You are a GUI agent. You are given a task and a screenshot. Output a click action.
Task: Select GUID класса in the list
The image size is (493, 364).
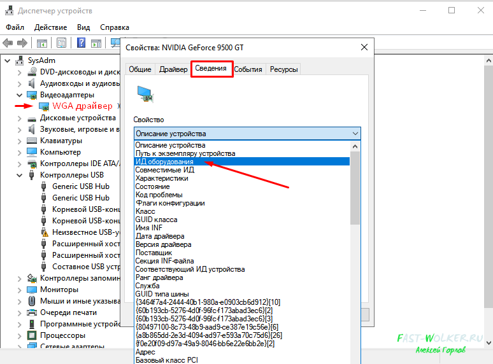[242, 220]
